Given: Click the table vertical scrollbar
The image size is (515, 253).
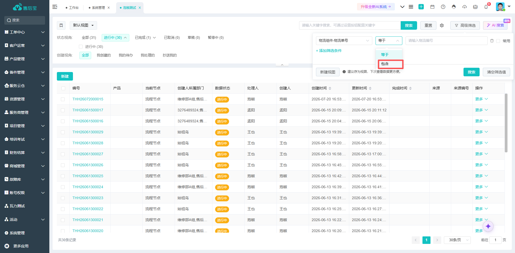Looking at the screenshot, I should (x=506, y=123).
